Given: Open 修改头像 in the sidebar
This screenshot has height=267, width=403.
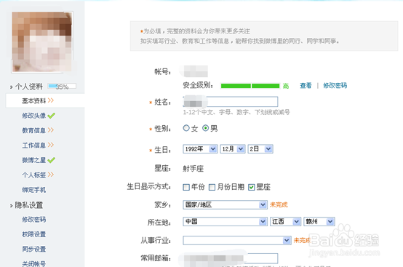Looking at the screenshot, I should tap(34, 116).
